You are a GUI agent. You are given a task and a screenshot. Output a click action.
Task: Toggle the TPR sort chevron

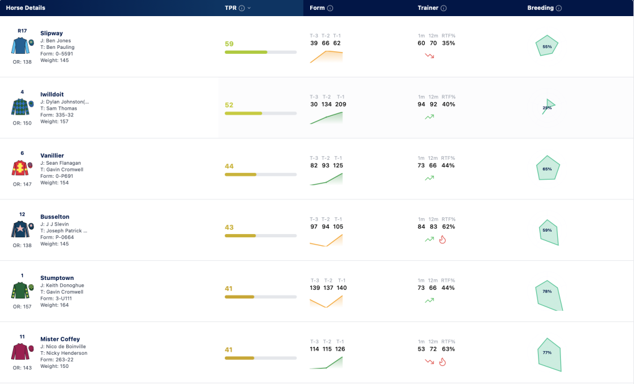pos(249,8)
